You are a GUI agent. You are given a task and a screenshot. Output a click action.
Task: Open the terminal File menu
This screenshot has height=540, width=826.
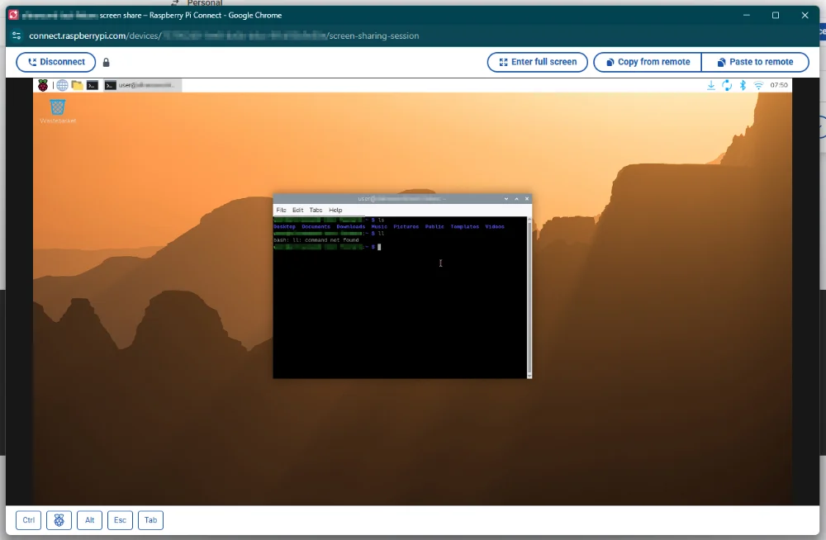tap(281, 211)
